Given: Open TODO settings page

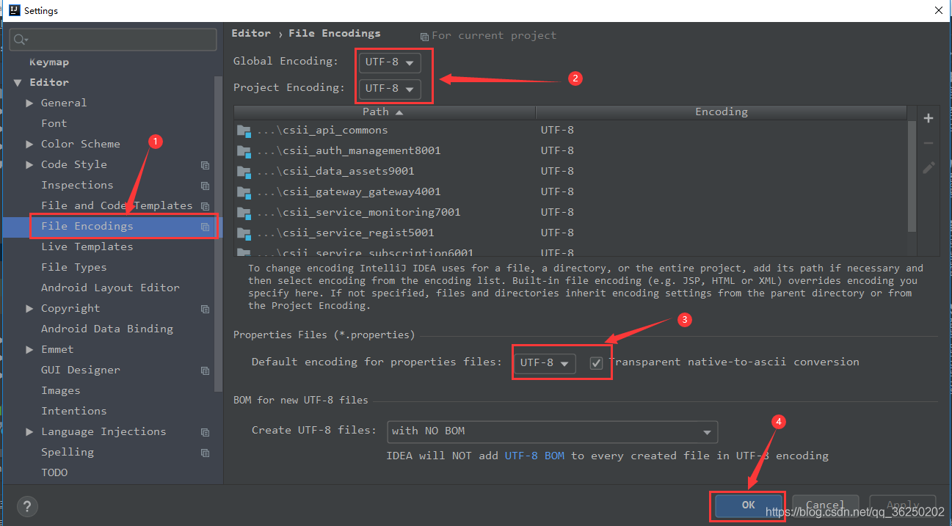Looking at the screenshot, I should 54,473.
